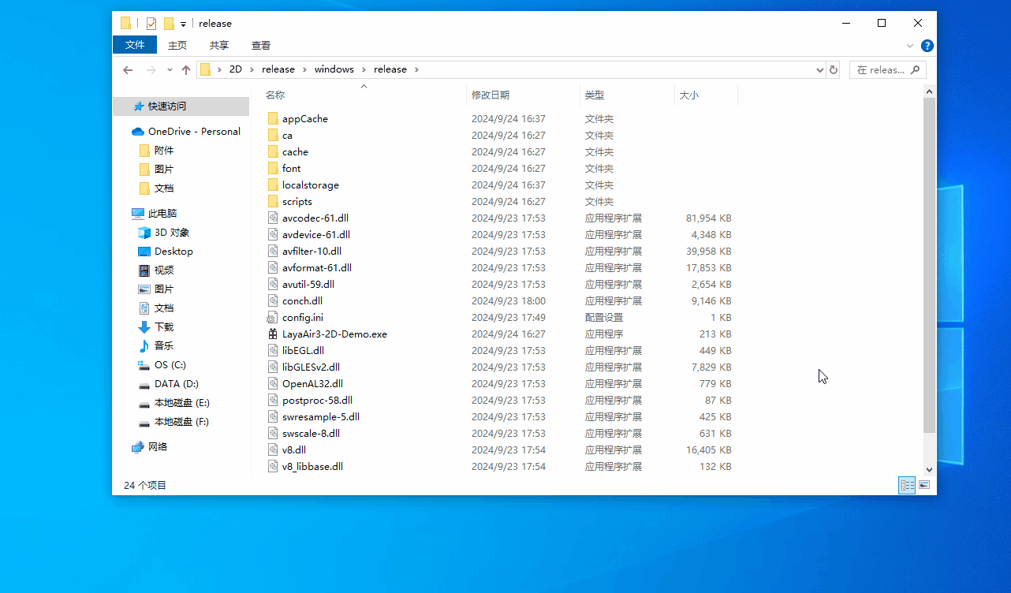Navigate to windows in breadcrumb path

click(334, 69)
